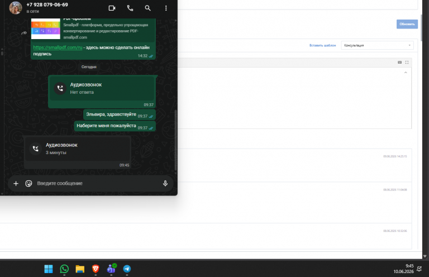
Task: Click the outgoing Аудиозвонок 'Нет ответа' bubble
Action: (102, 92)
